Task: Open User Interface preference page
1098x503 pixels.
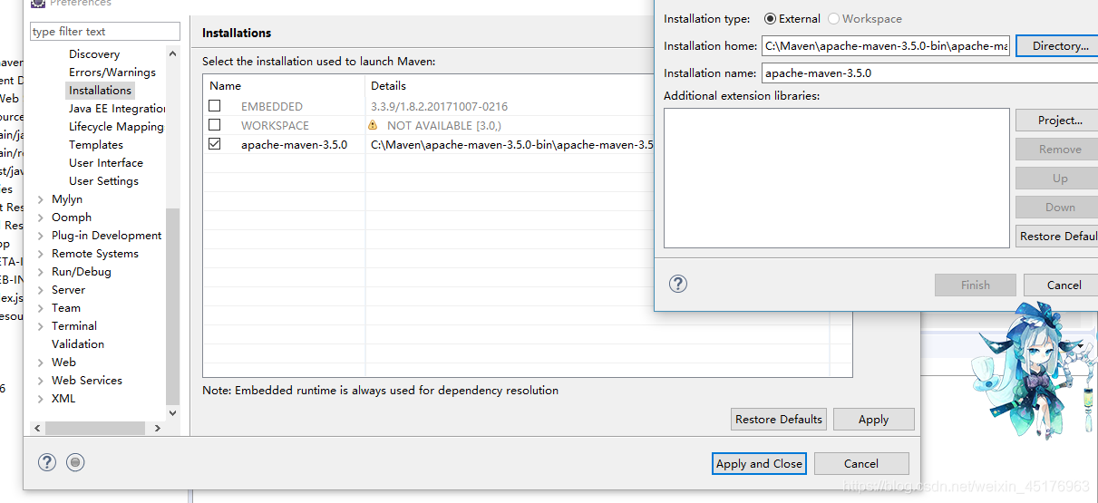Action: pyautogui.click(x=106, y=163)
